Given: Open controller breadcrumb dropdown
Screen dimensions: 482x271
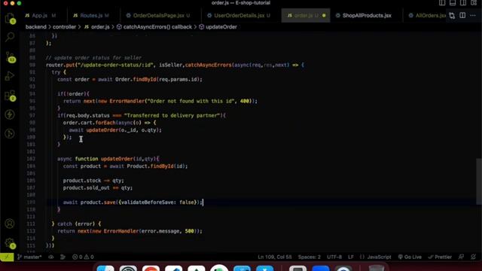Looking at the screenshot, I should (64, 27).
